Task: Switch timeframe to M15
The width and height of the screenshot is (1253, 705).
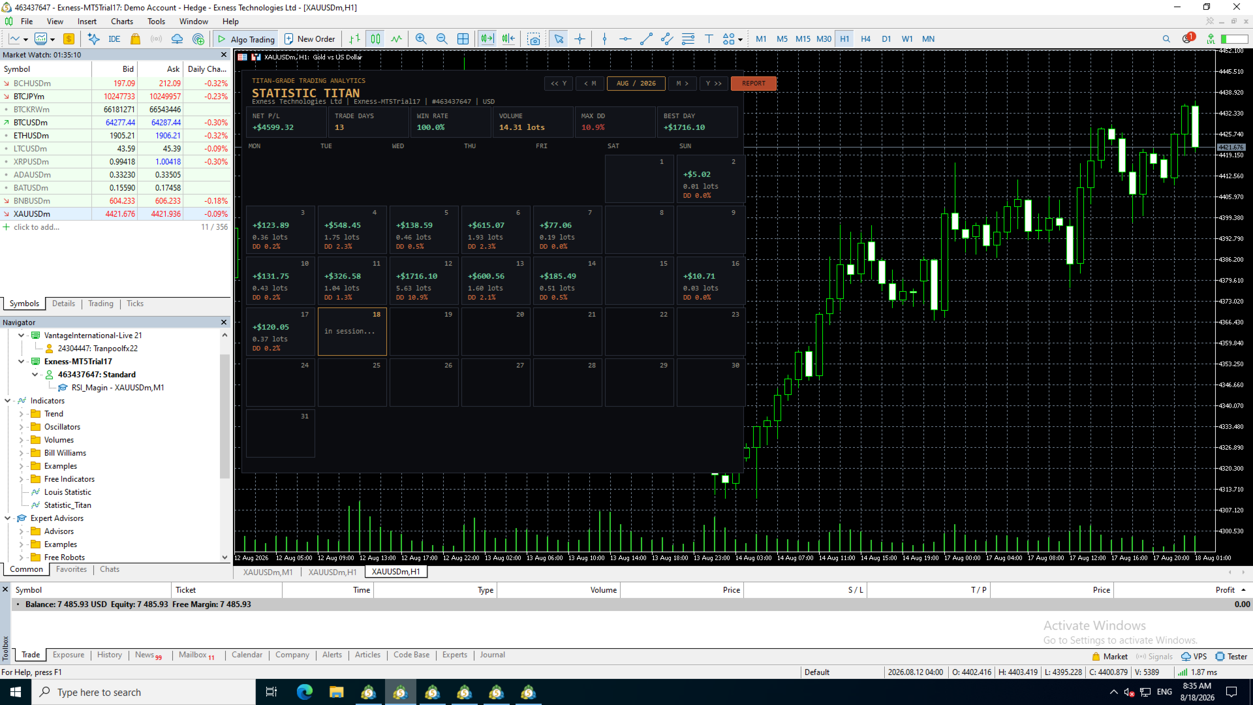Action: pyautogui.click(x=803, y=39)
